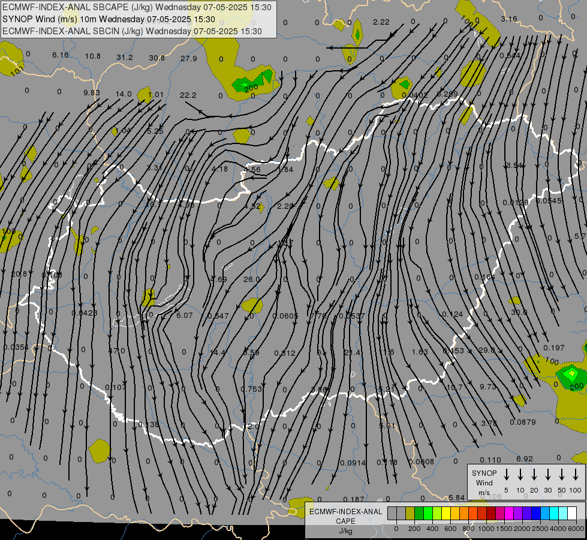This screenshot has height=540, width=587.
Task: Click the 9.73 value on the map
Action: tap(488, 386)
